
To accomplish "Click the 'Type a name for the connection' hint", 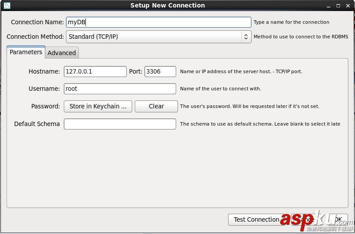I will click(x=292, y=22).
